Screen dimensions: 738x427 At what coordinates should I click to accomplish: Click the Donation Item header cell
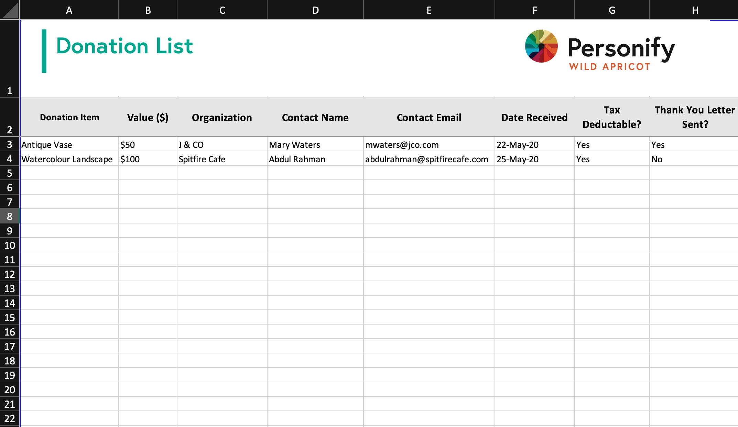[69, 117]
